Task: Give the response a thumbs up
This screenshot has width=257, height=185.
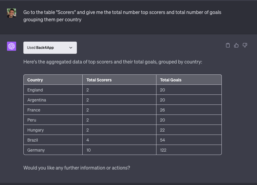Action: click(x=236, y=45)
